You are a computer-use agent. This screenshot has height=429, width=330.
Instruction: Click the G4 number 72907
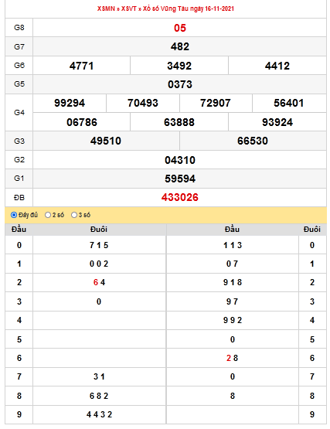pos(216,103)
